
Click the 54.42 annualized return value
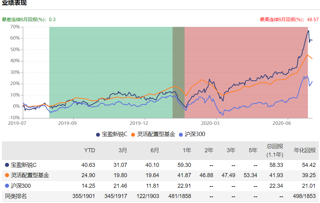coord(309,165)
